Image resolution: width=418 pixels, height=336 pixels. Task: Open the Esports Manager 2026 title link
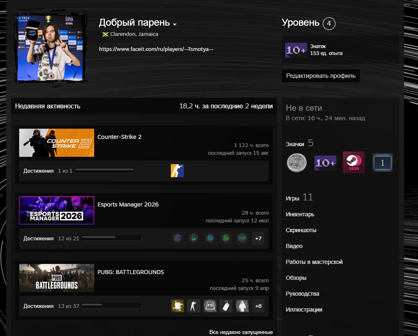(128, 204)
